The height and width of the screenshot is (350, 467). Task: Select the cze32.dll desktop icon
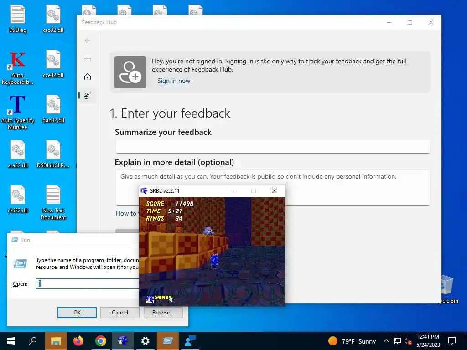tap(53, 64)
